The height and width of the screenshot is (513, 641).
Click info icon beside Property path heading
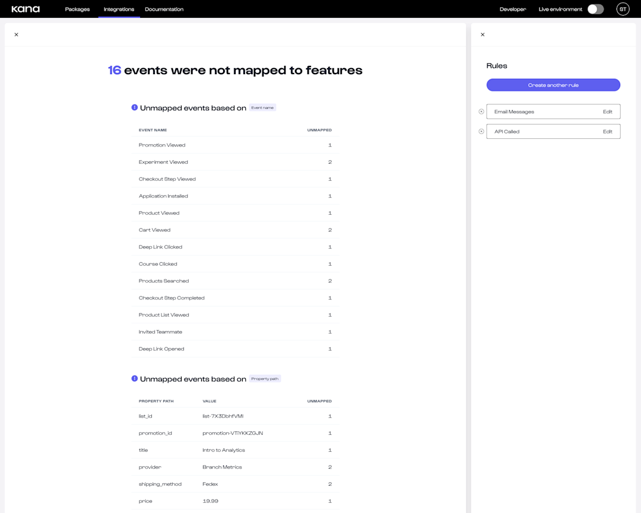(135, 378)
